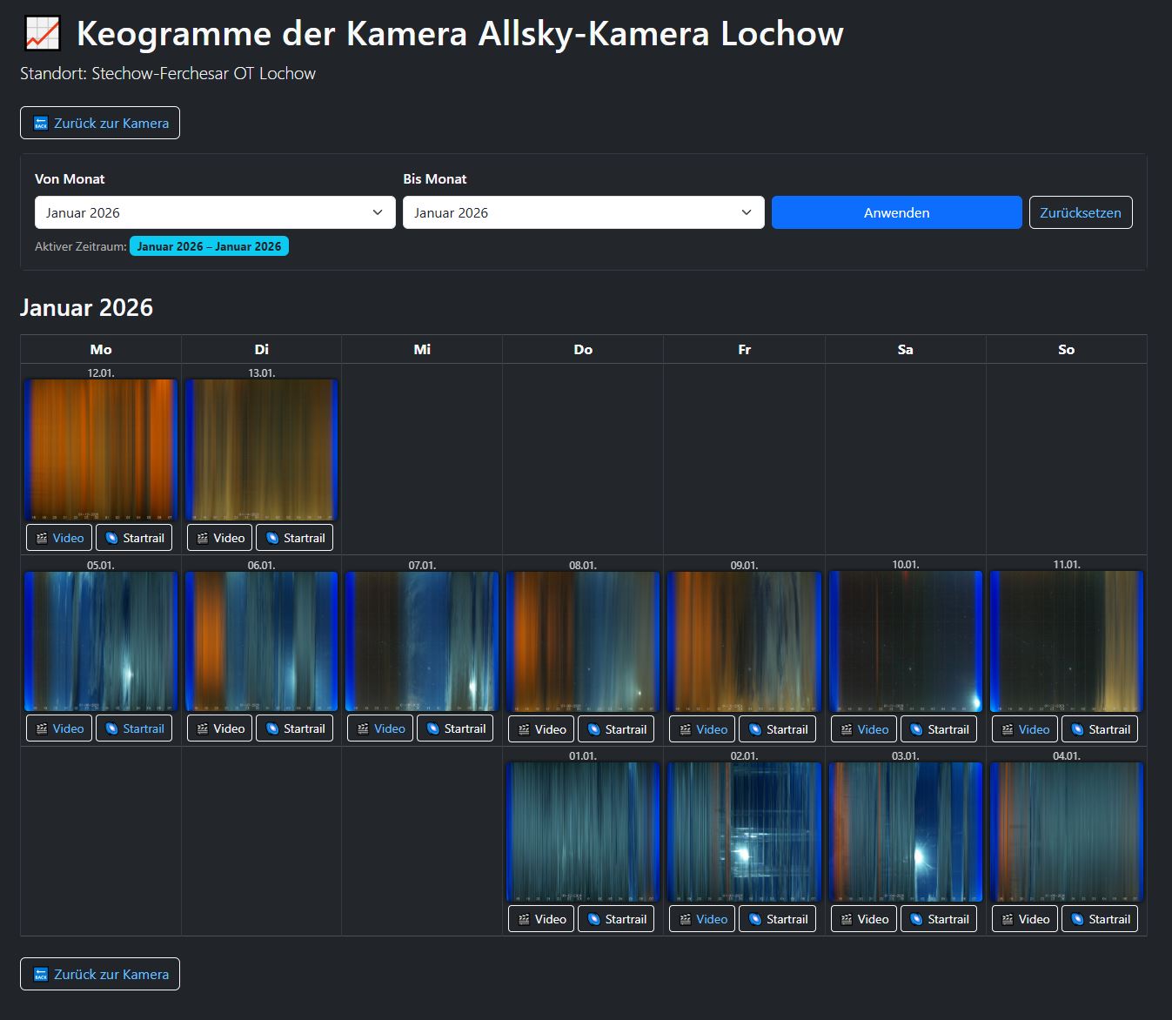Click the film icon on the 12.01 Video button

point(40,537)
